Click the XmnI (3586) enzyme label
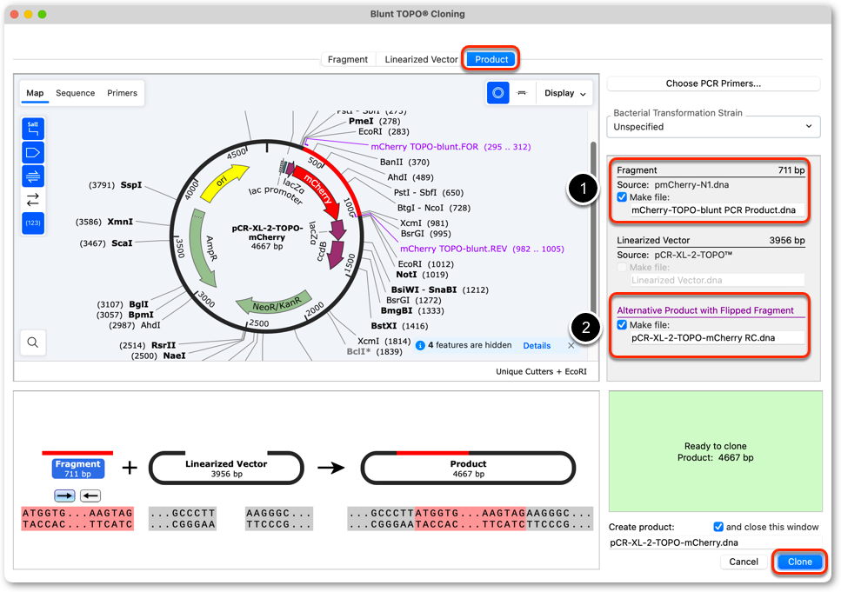The width and height of the screenshot is (841, 592). [104, 222]
